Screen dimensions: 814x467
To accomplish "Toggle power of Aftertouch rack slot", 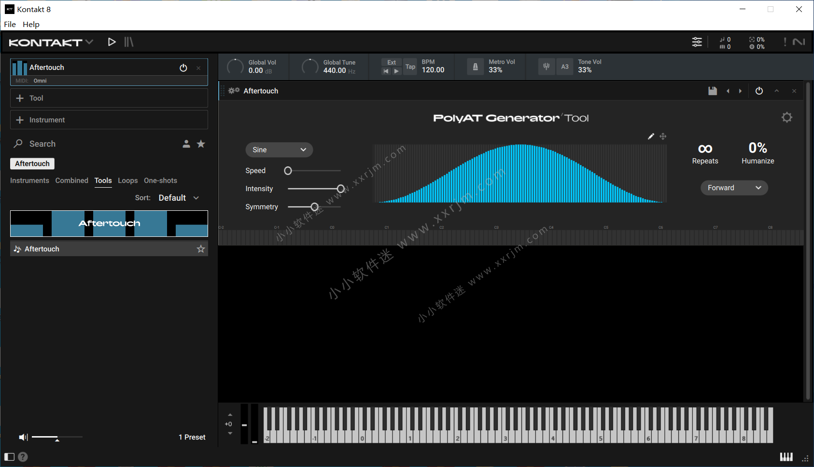I will click(x=183, y=68).
